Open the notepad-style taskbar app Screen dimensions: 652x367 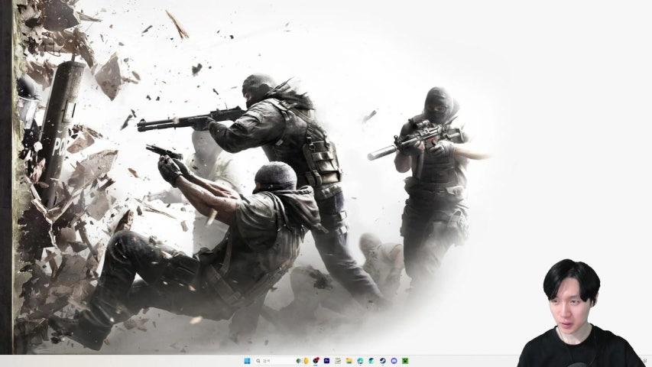click(338, 361)
